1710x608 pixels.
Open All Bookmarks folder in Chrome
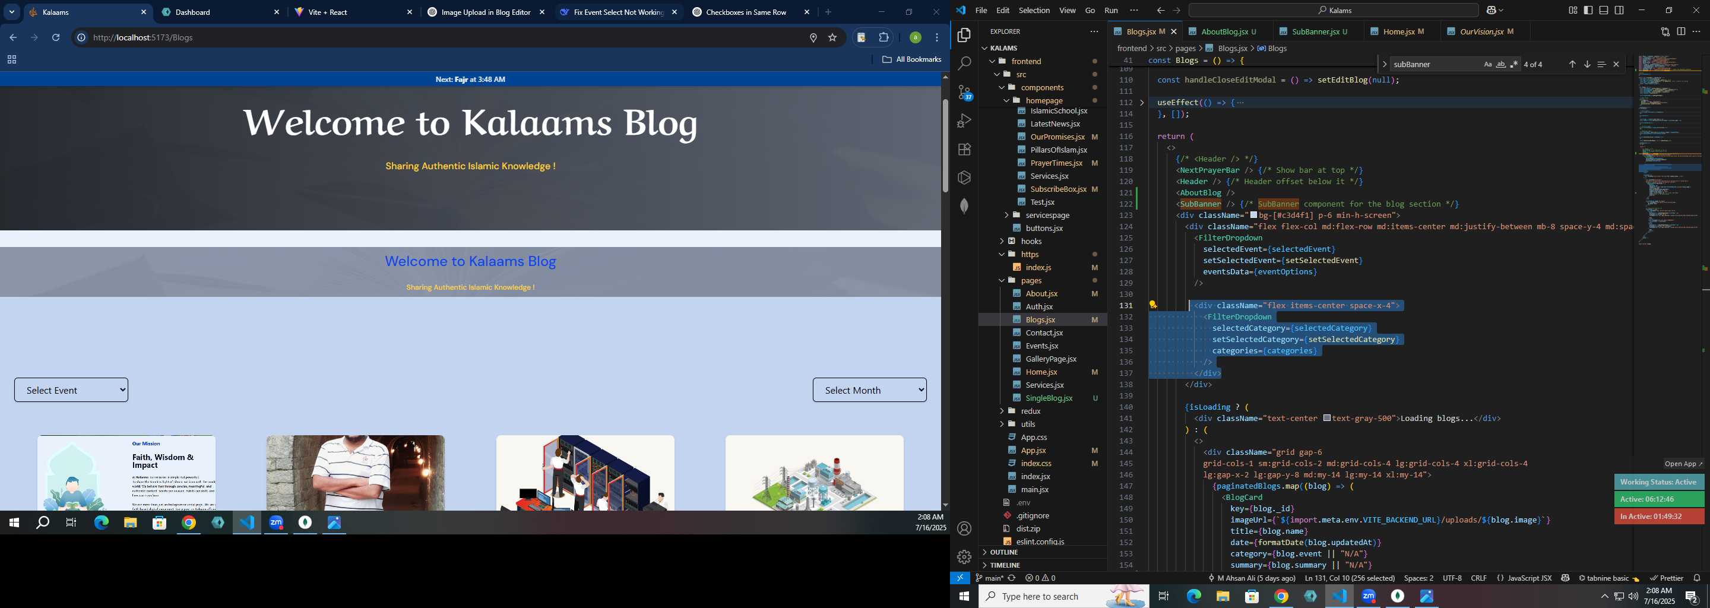911,60
